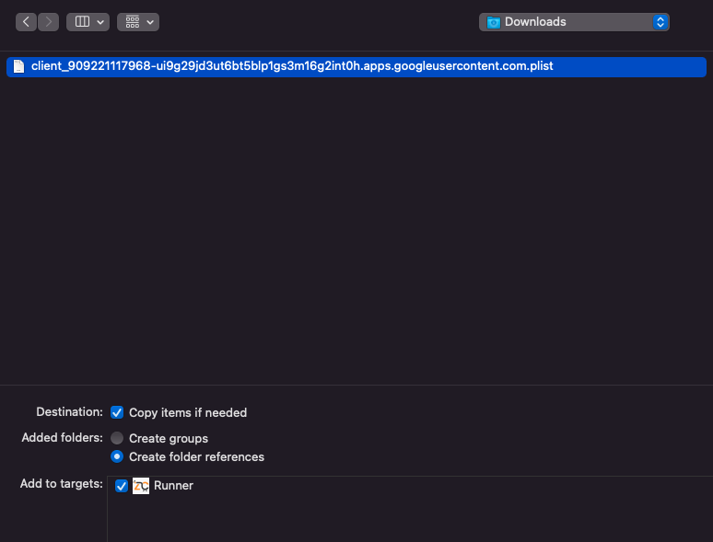The height and width of the screenshot is (542, 713).
Task: Expand the chevron beside the grouping icon
Action: tap(150, 22)
